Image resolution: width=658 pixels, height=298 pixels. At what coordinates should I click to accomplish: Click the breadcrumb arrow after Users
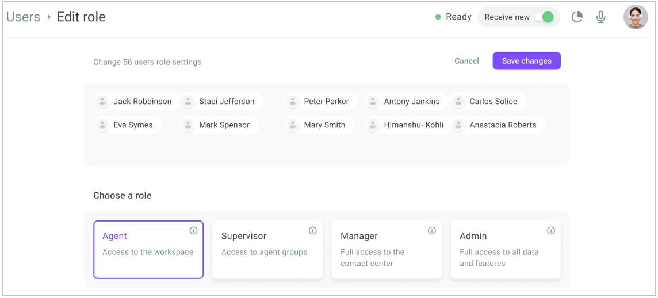tap(49, 17)
